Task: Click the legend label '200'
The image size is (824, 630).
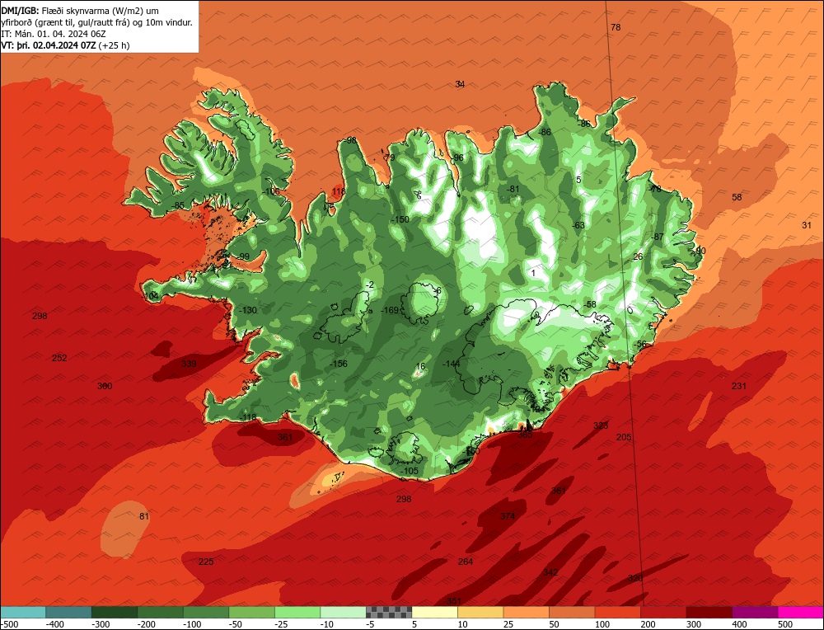Action: pyautogui.click(x=648, y=624)
